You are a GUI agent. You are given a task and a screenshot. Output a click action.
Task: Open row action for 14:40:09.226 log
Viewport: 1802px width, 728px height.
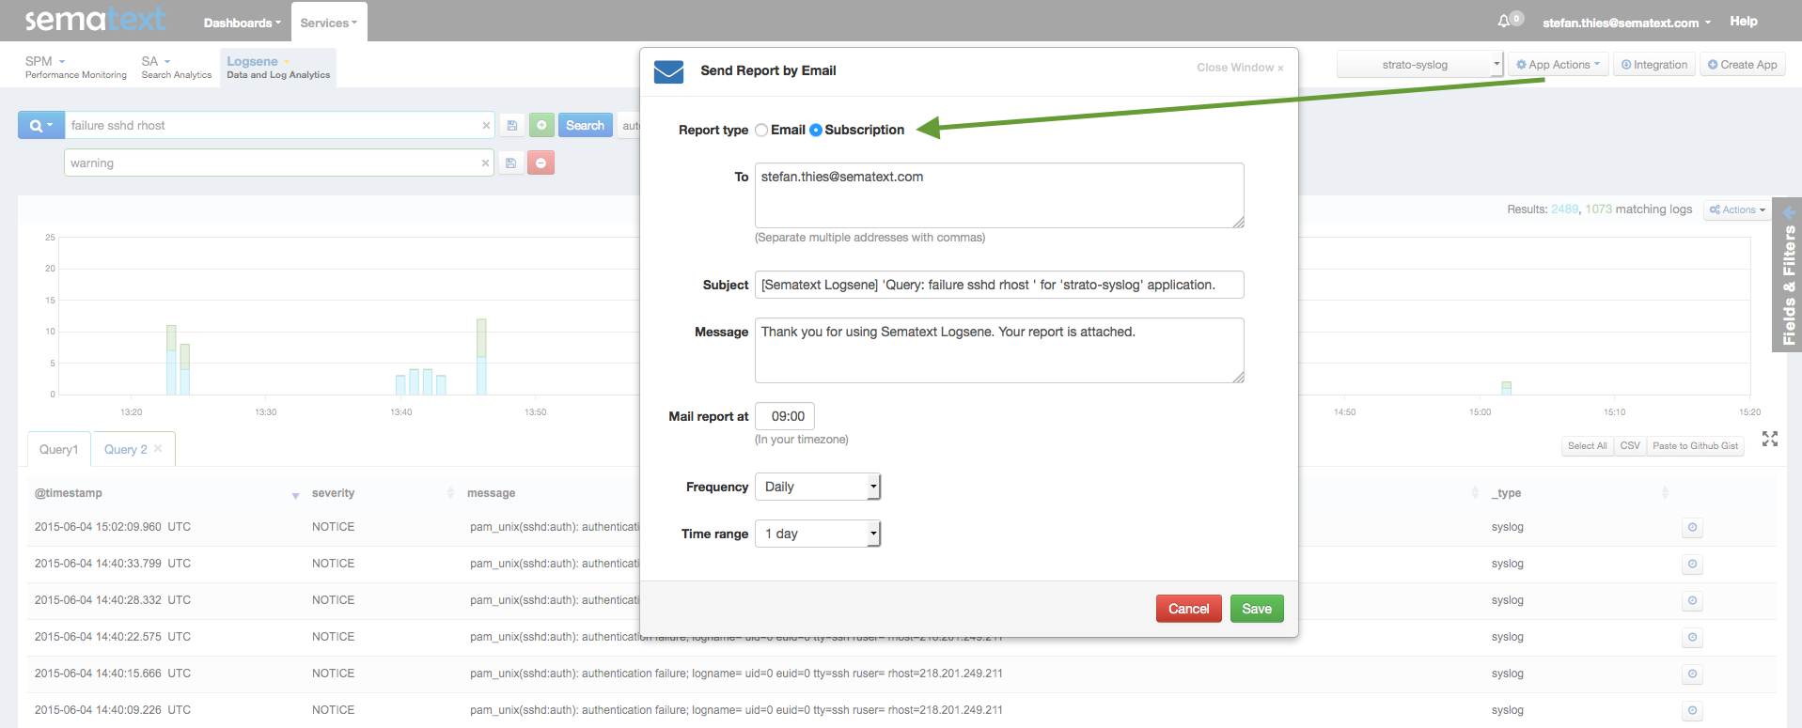(1692, 710)
